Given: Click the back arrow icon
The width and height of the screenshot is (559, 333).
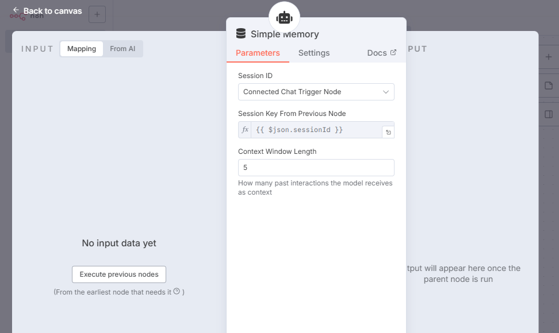Looking at the screenshot, I should 16,10.
